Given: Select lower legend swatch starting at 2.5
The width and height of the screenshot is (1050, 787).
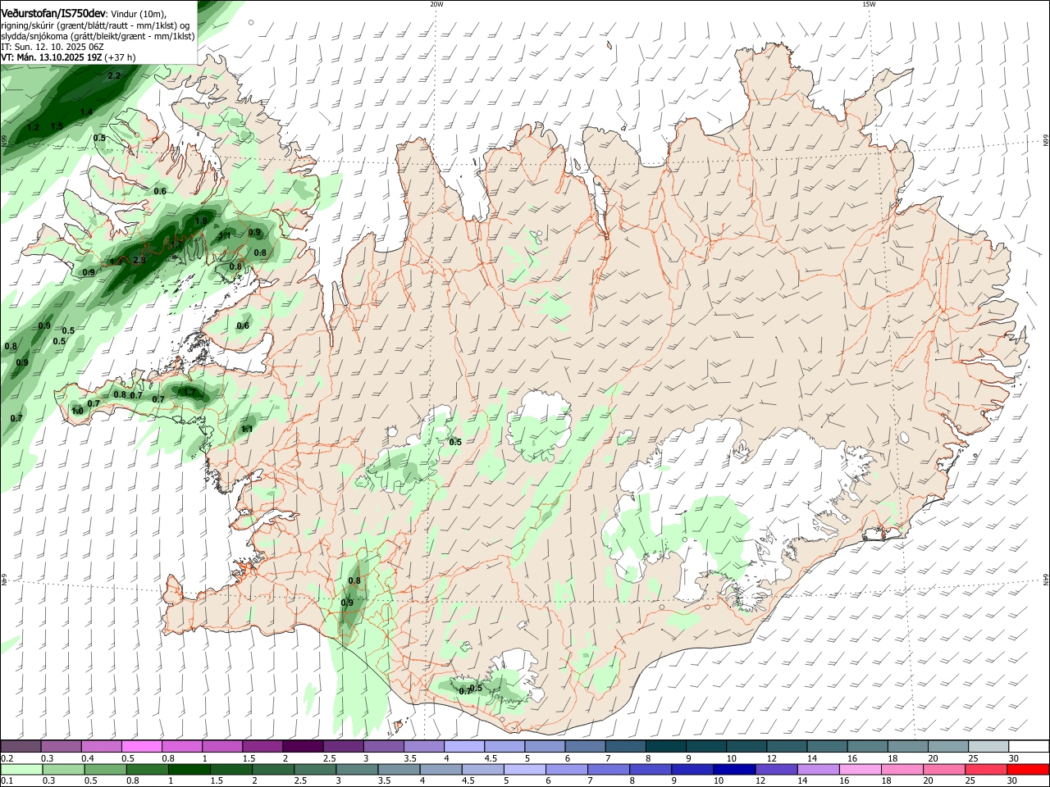Looking at the screenshot, I should click(315, 769).
